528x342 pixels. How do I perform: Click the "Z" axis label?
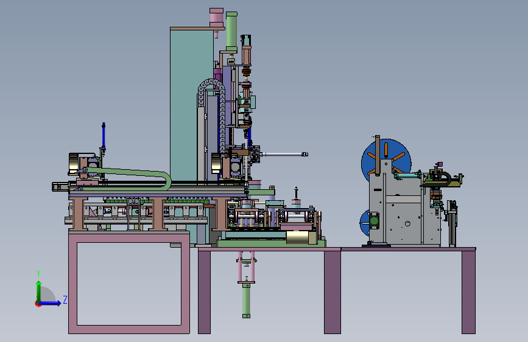pyautogui.click(x=65, y=299)
